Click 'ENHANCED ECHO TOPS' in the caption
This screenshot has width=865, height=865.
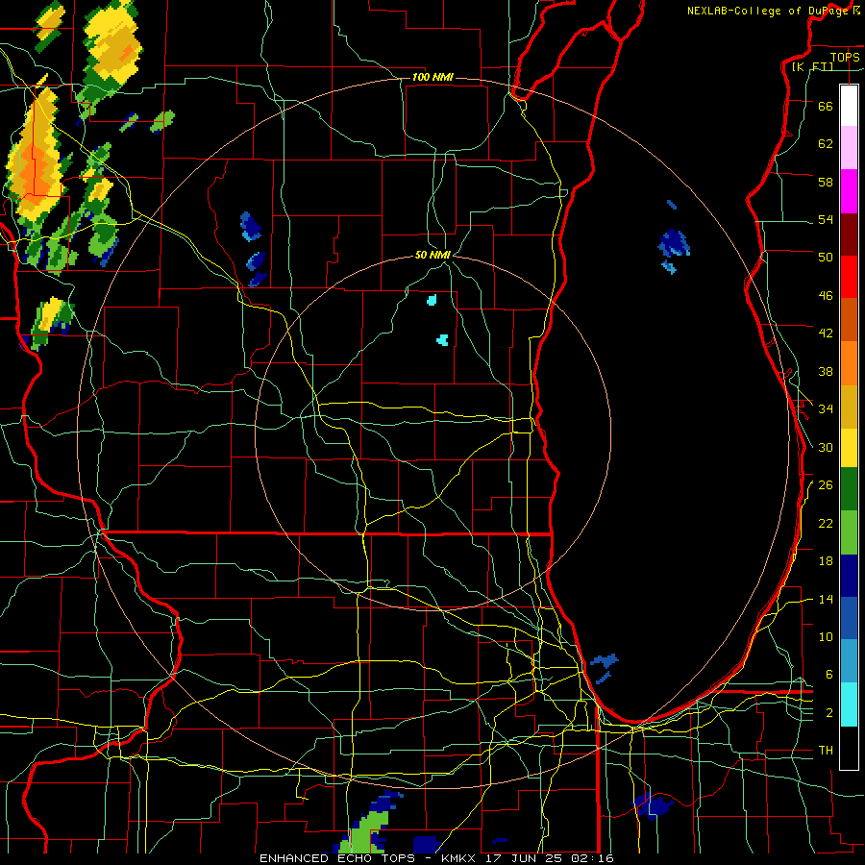337,858
